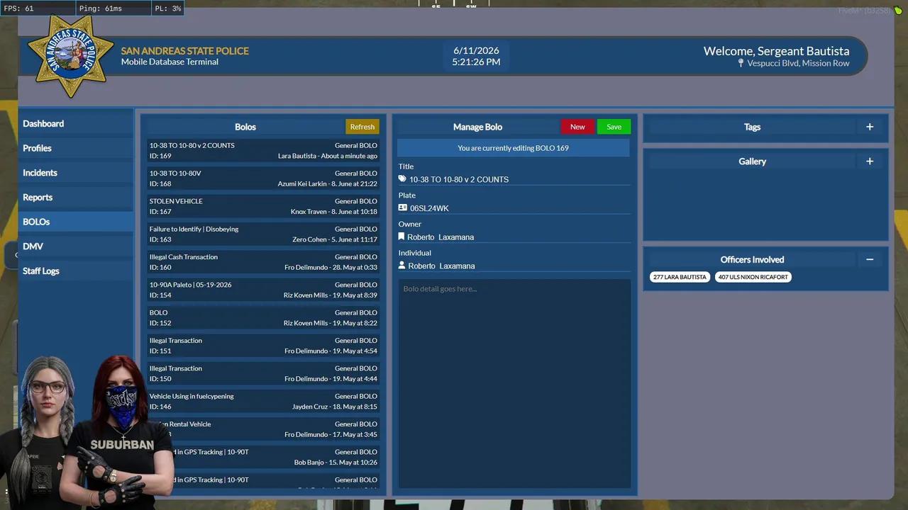
Task: Add image to Gallery with plus icon
Action: (x=870, y=161)
